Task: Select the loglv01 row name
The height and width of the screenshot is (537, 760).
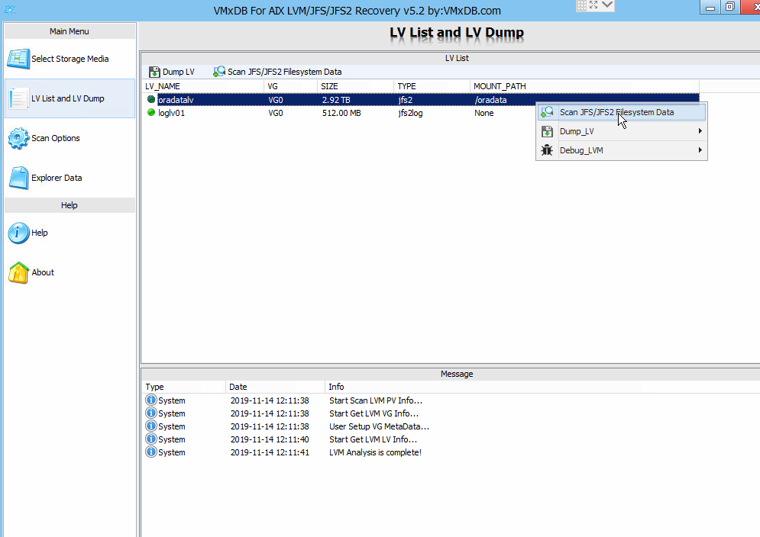Action: click(172, 114)
